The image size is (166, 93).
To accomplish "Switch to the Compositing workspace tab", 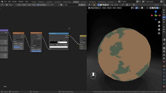I will (101, 2).
